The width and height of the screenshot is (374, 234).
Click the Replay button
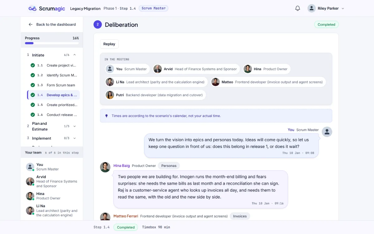point(109,44)
